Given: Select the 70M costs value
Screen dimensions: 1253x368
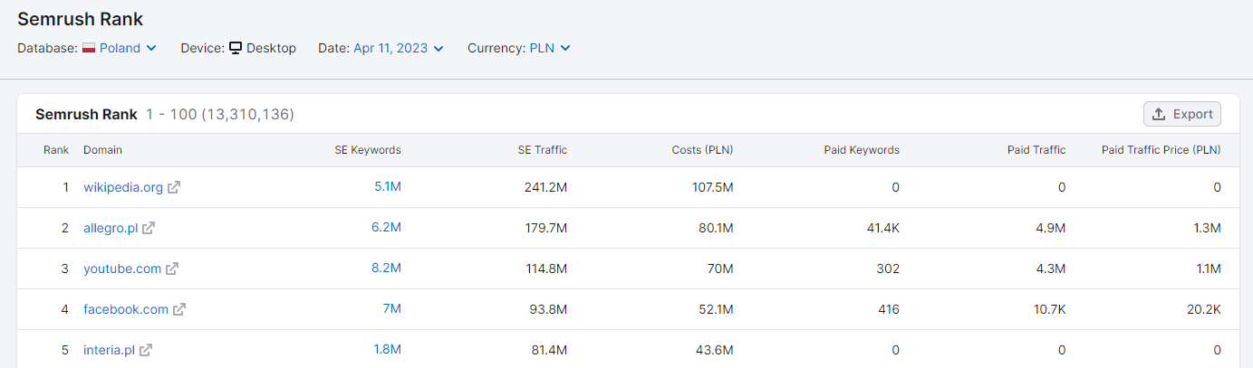Looking at the screenshot, I should pyautogui.click(x=721, y=269).
